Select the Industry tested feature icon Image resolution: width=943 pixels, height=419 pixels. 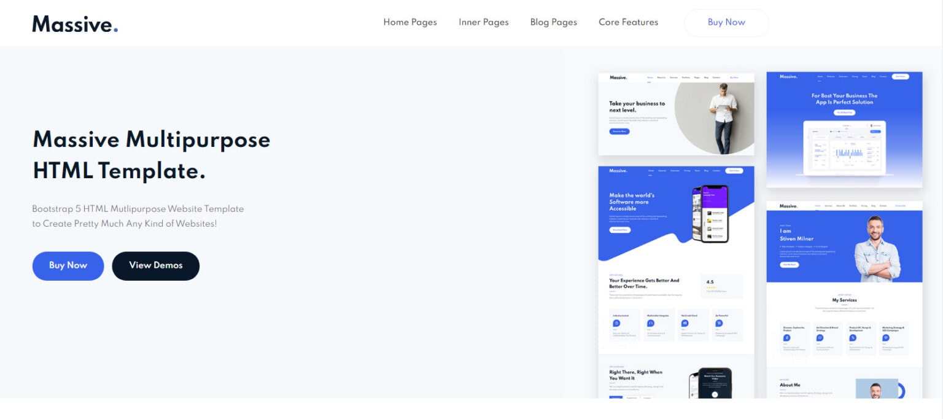click(617, 323)
